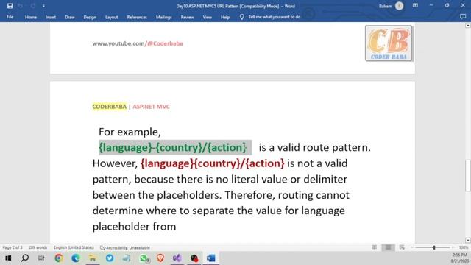Click the Balram account avatar
The height and width of the screenshot is (265, 471).
pos(399,6)
